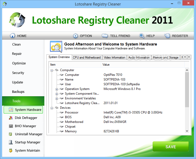The height and width of the screenshot is (159, 196).
Task: Collapse the Devices node
Action: pyautogui.click(x=52, y=108)
